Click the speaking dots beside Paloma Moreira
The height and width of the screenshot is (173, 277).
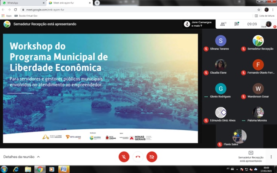243,121
